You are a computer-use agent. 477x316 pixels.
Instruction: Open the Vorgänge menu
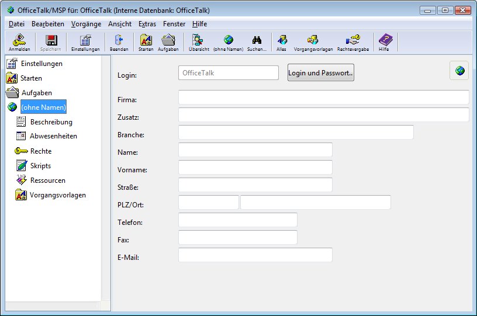point(86,24)
